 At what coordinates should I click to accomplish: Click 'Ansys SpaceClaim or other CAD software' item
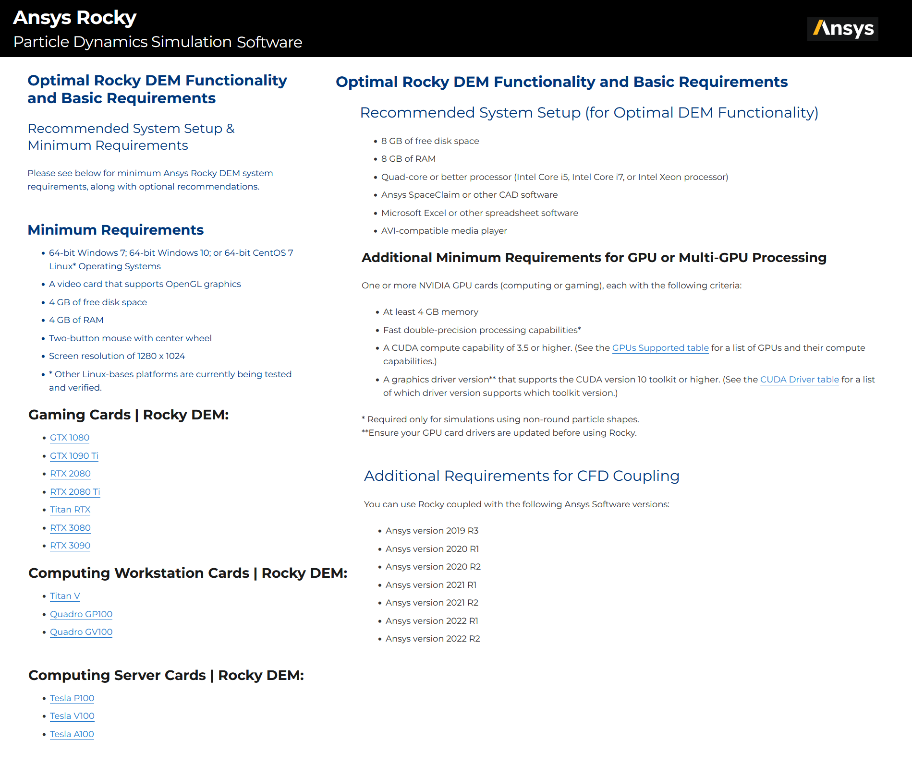[x=470, y=195]
